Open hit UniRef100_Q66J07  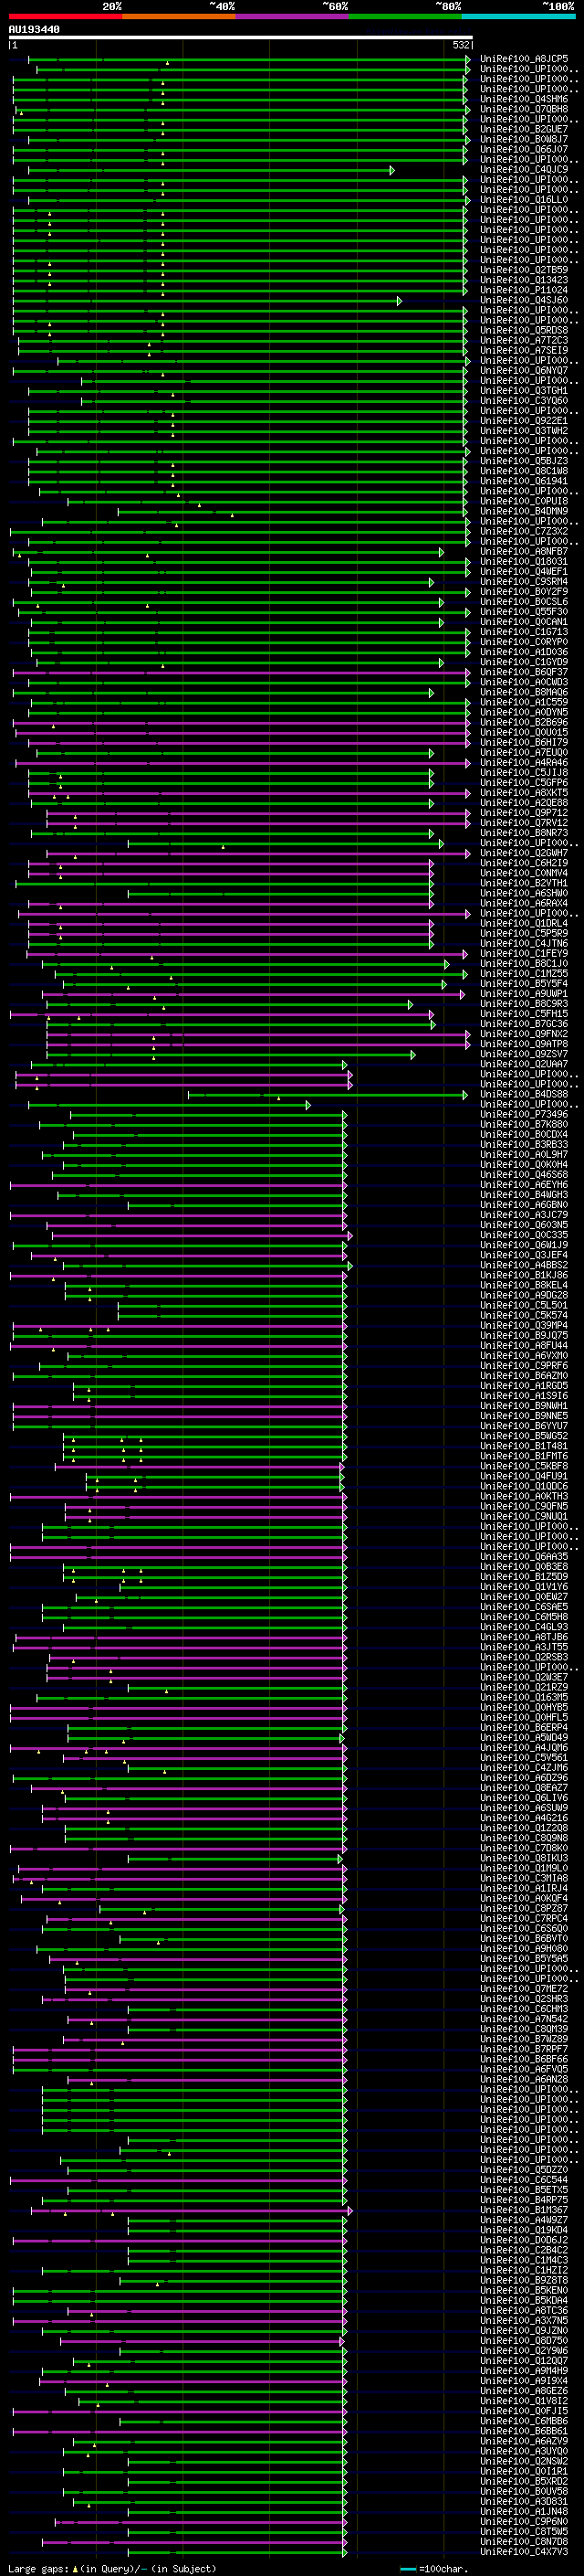pyautogui.click(x=524, y=149)
